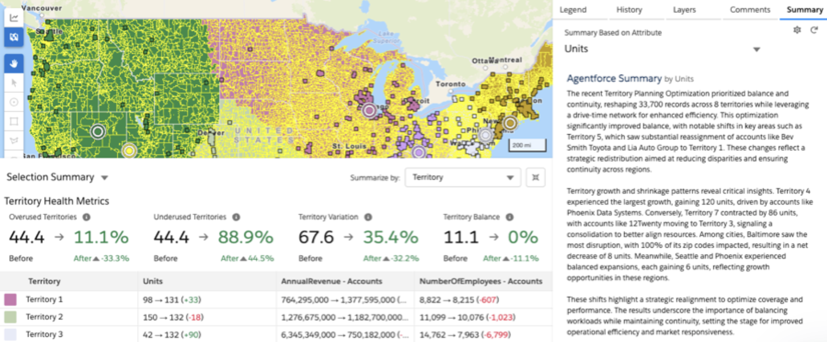Toggle the map layer view button

click(x=14, y=37)
